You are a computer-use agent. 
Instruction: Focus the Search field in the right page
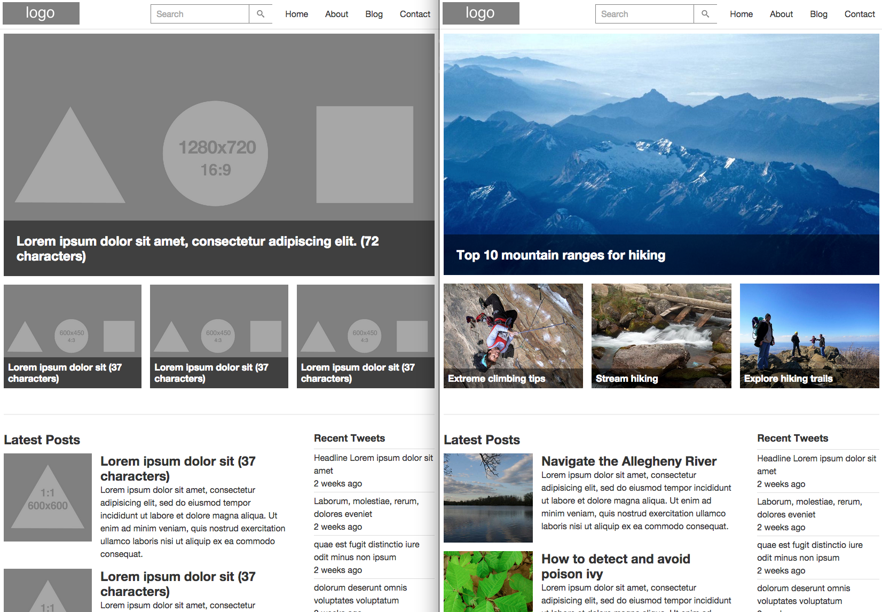pyautogui.click(x=644, y=14)
